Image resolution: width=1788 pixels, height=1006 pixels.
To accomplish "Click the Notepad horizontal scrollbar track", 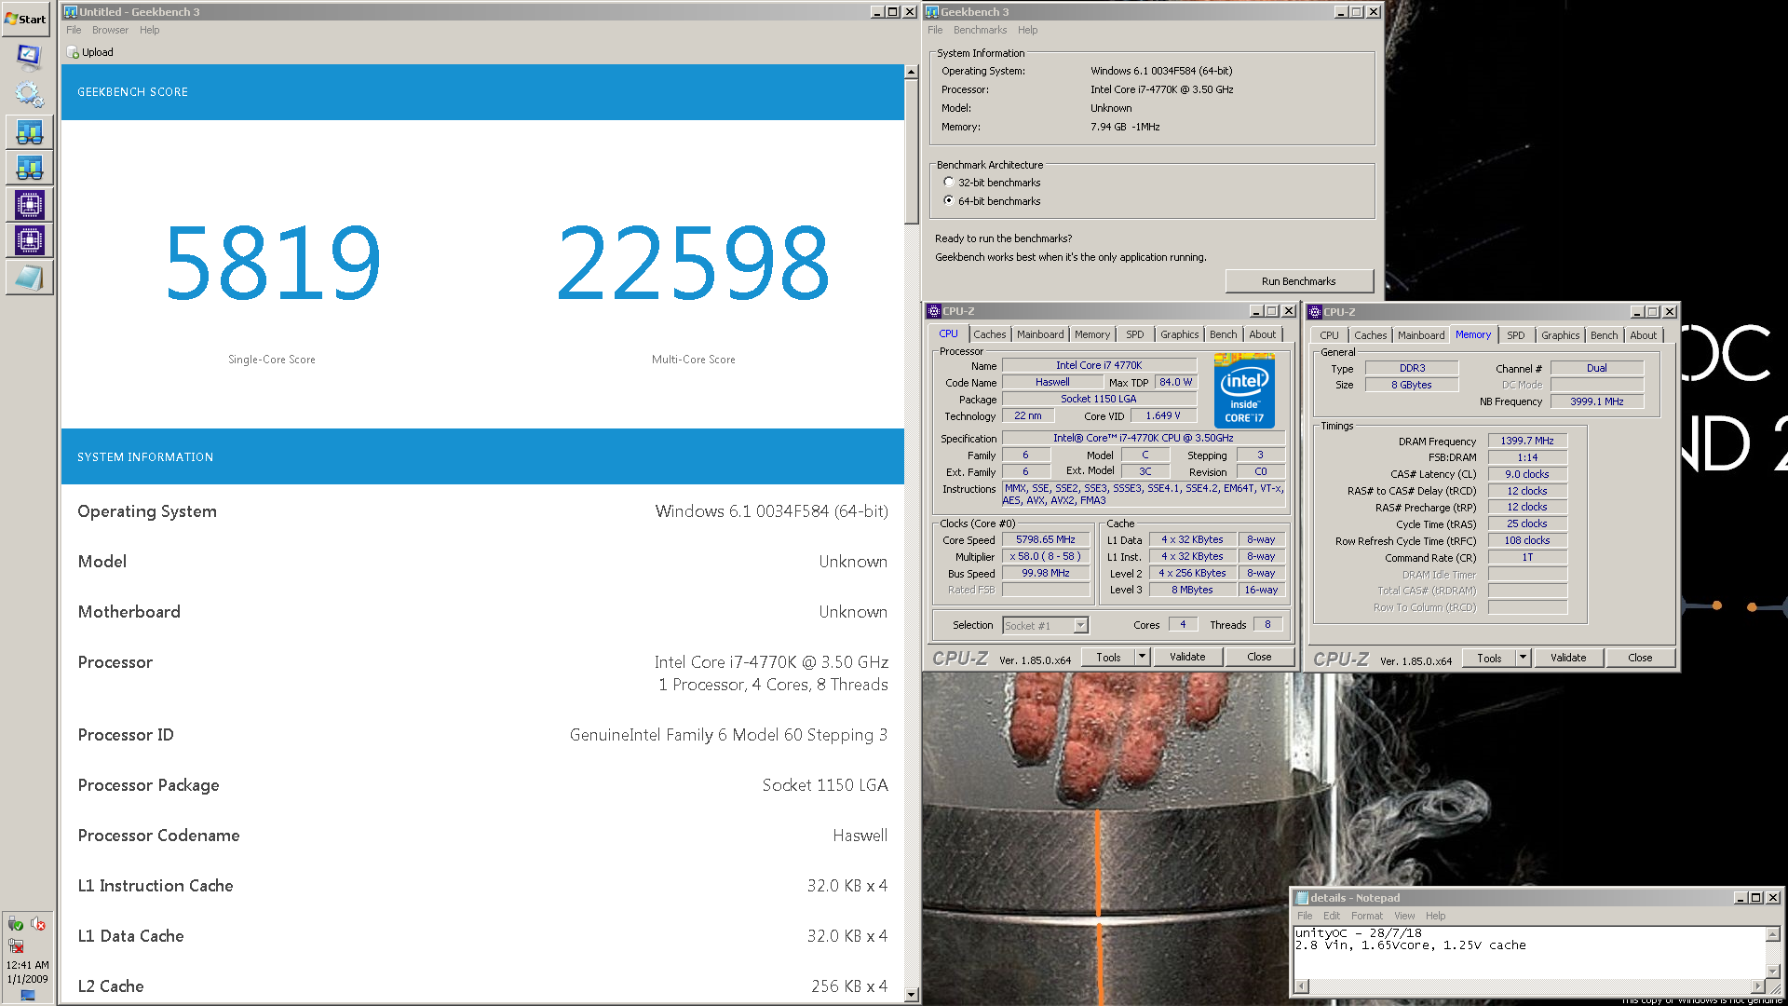I will [x=1529, y=986].
